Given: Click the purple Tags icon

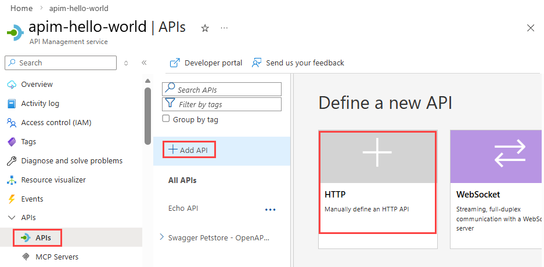Looking at the screenshot, I should click(12, 142).
